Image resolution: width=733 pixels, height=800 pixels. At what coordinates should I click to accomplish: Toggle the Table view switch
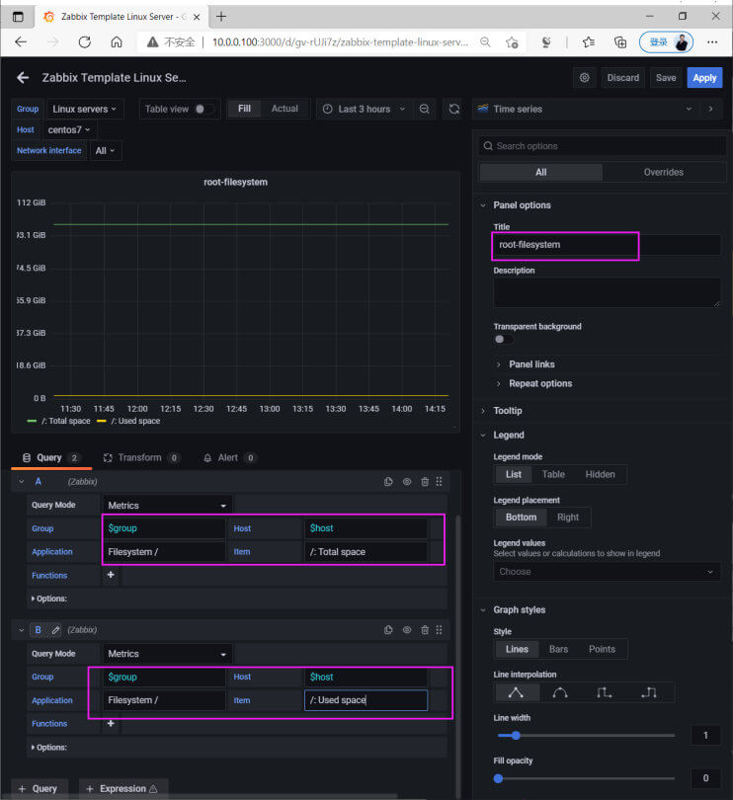click(x=204, y=109)
